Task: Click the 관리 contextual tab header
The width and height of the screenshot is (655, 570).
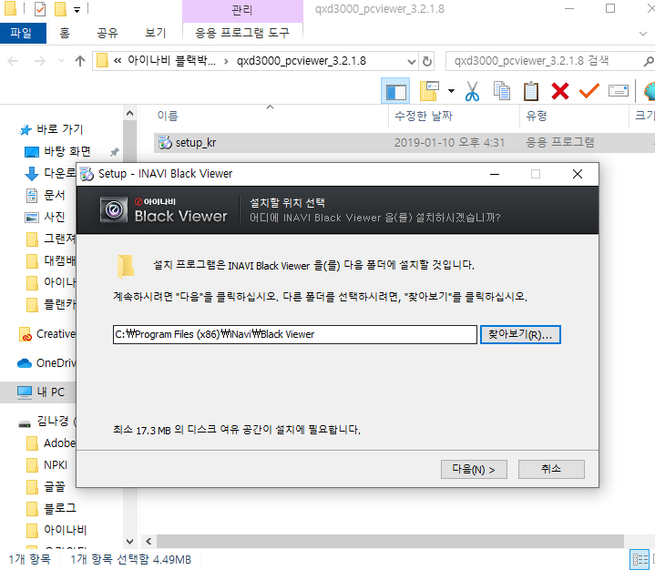Action: (242, 10)
